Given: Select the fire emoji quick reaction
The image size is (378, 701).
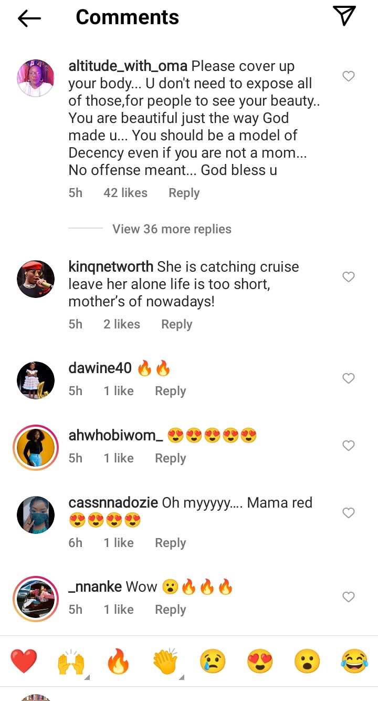Looking at the screenshot, I should click(x=118, y=662).
